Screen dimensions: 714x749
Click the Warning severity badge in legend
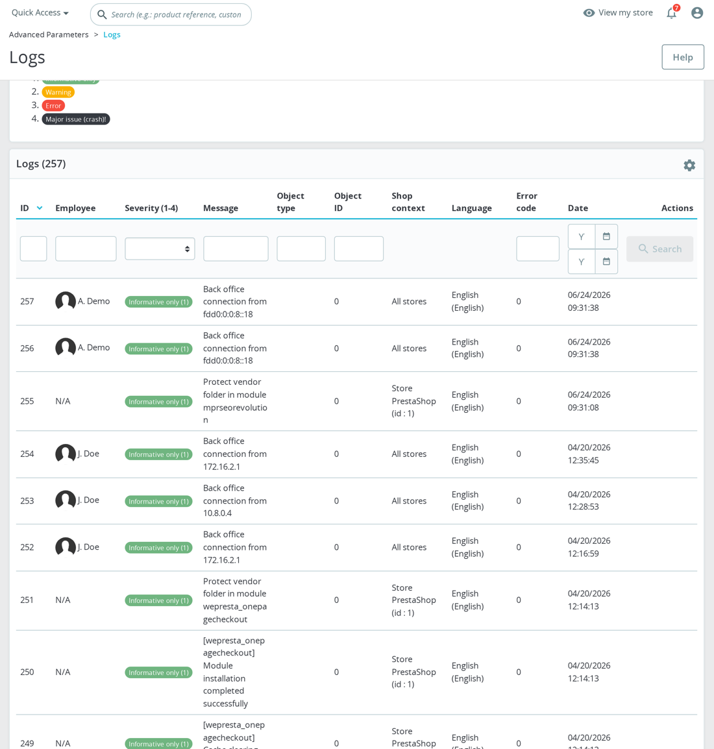[x=58, y=92]
